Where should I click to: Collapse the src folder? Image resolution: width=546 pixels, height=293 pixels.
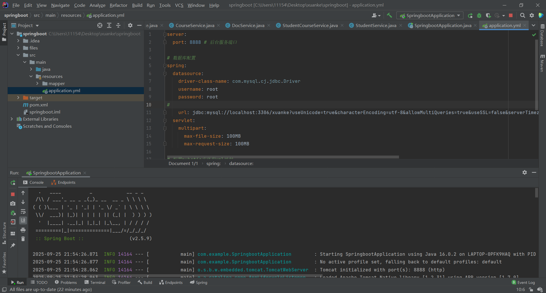[18, 55]
